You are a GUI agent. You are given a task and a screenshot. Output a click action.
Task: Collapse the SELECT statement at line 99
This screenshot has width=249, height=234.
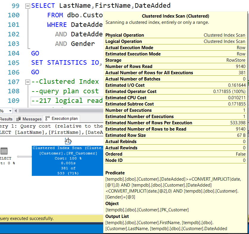[x=28, y=6]
